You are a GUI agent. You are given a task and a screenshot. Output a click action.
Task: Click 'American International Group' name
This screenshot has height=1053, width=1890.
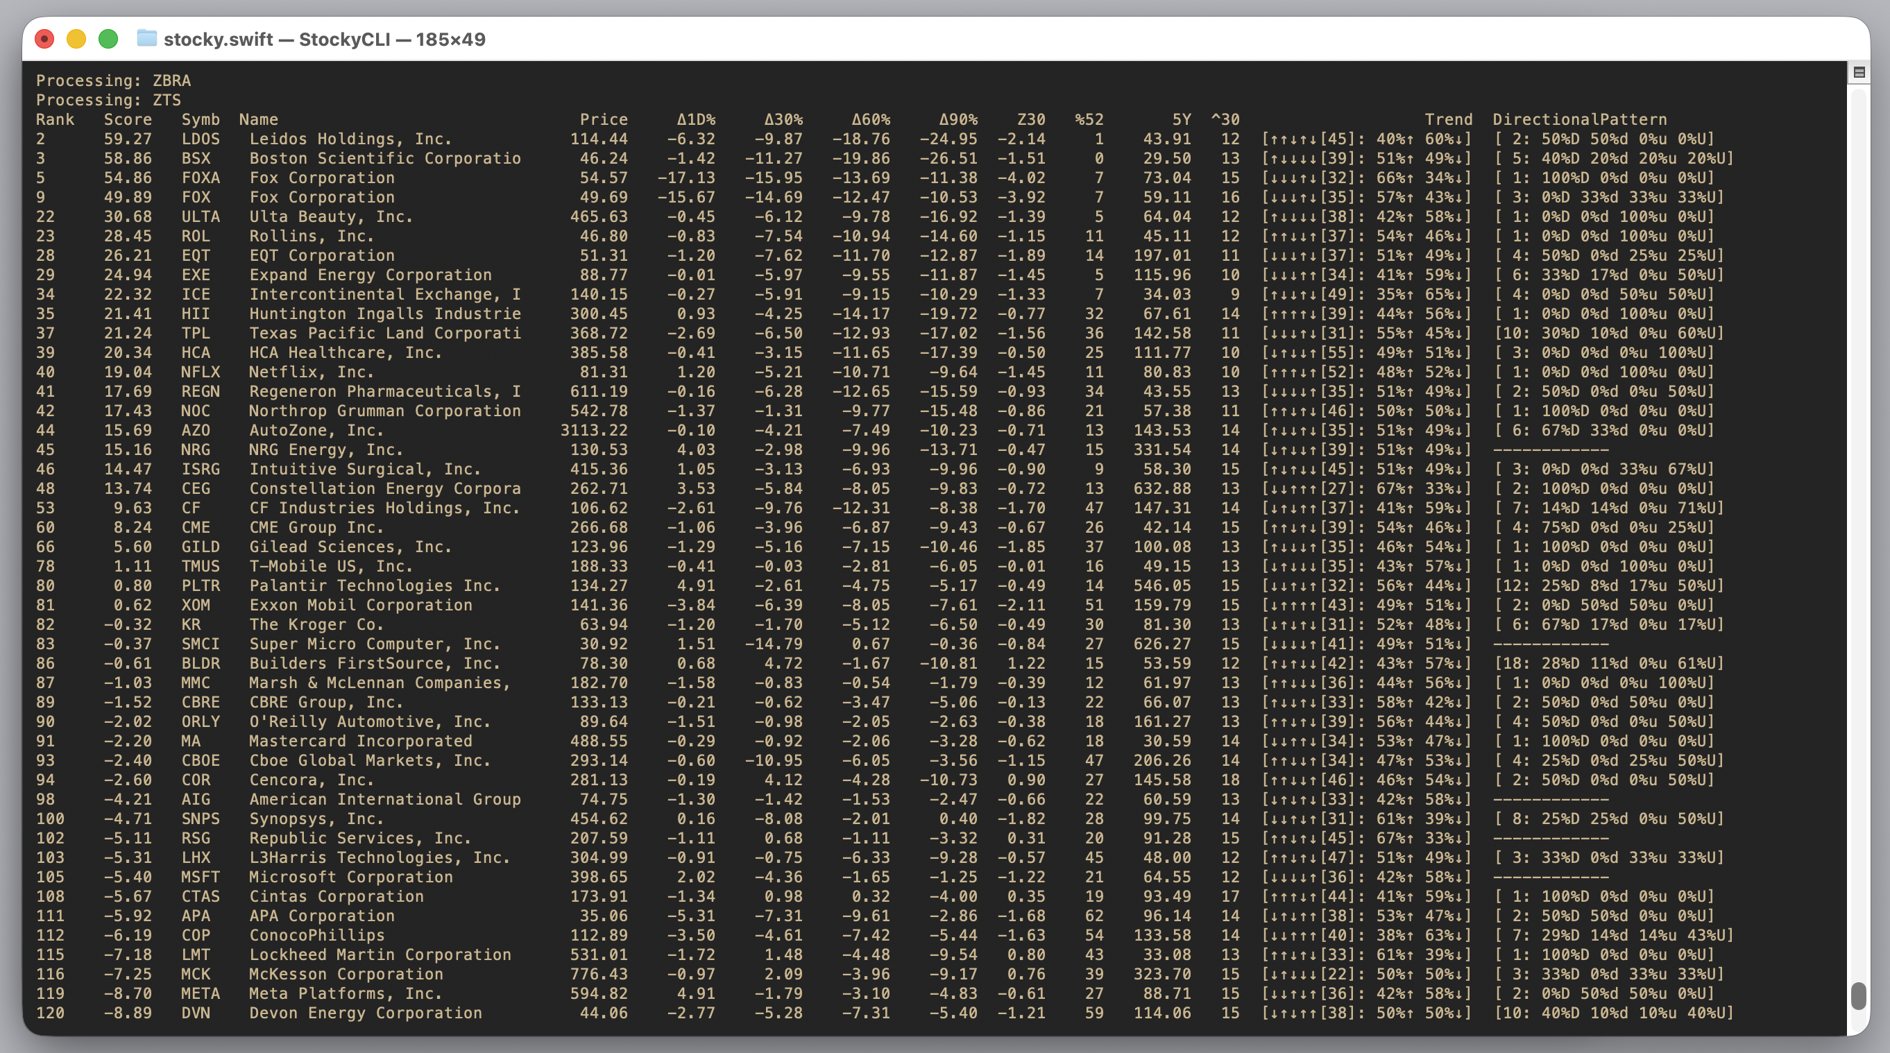tap(385, 799)
